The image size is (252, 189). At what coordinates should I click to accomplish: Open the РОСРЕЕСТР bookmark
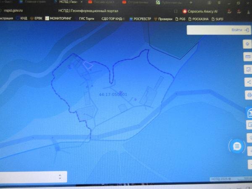[140, 19]
